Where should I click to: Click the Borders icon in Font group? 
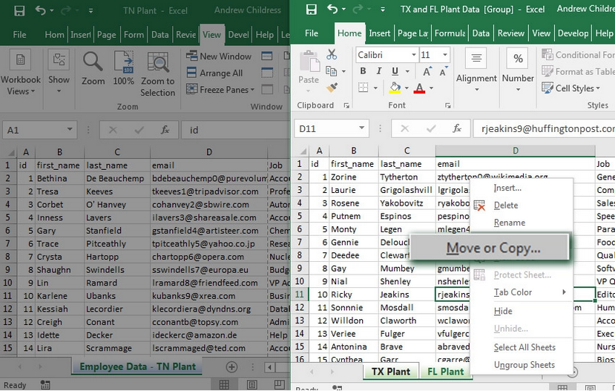coord(364,88)
